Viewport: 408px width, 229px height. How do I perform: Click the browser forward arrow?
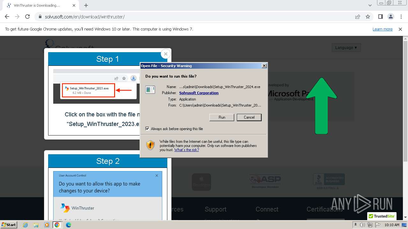point(17,17)
